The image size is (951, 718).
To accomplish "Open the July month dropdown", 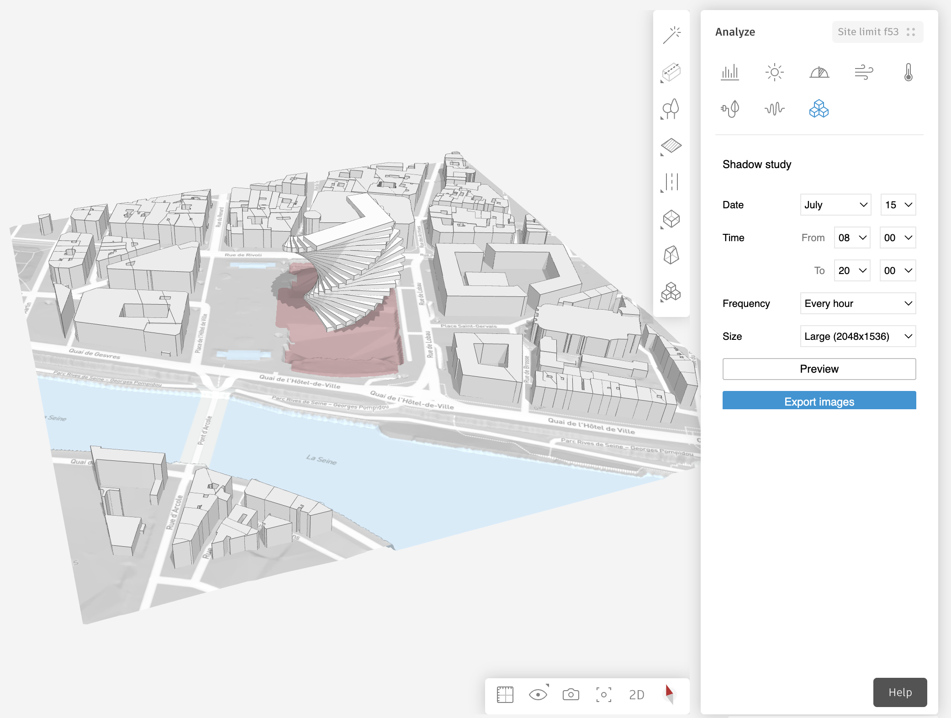I will (835, 205).
